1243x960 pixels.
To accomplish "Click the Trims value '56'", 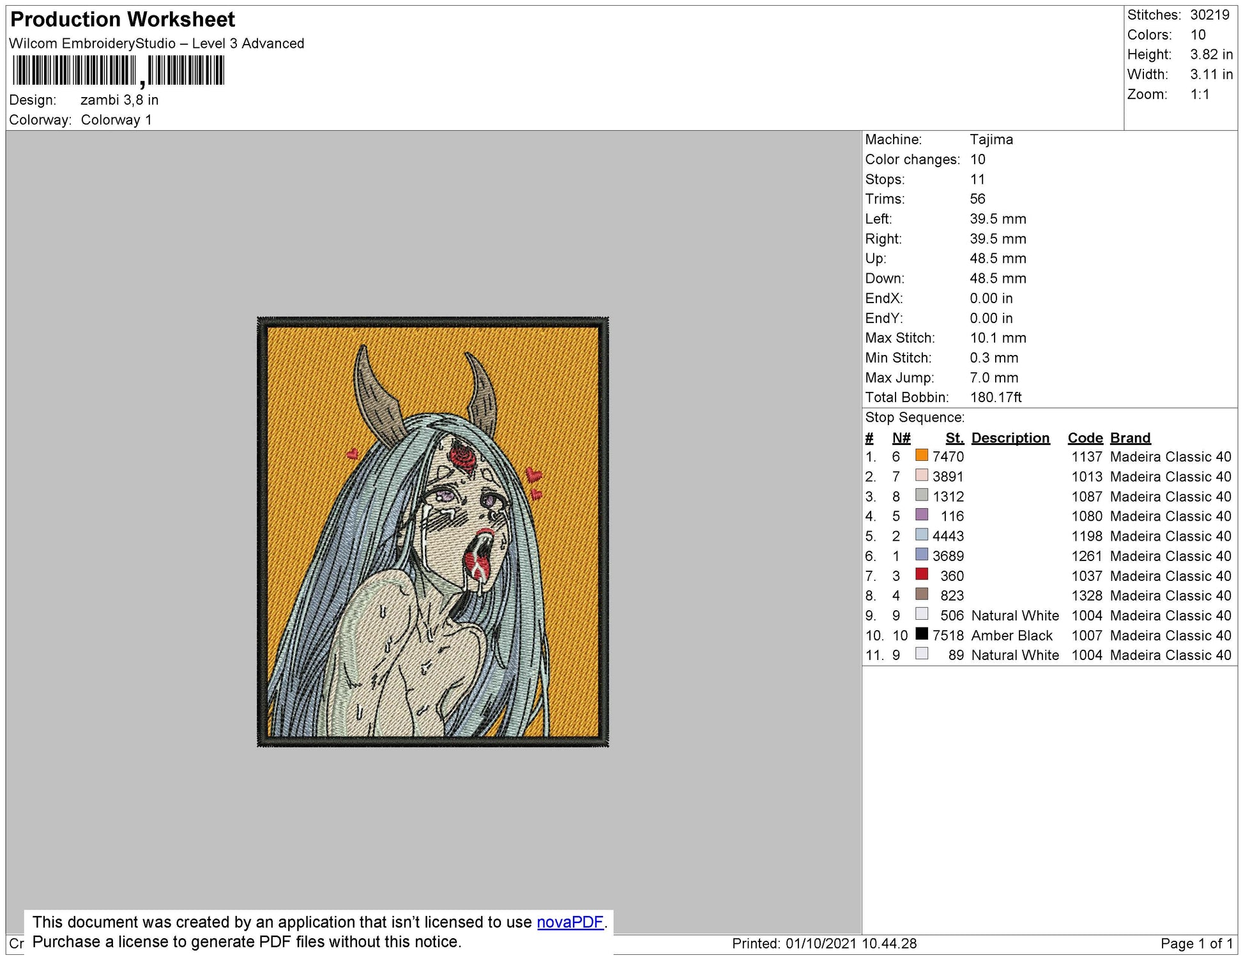I will click(977, 199).
